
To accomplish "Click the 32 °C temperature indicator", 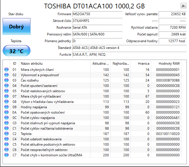I will click(17, 51).
